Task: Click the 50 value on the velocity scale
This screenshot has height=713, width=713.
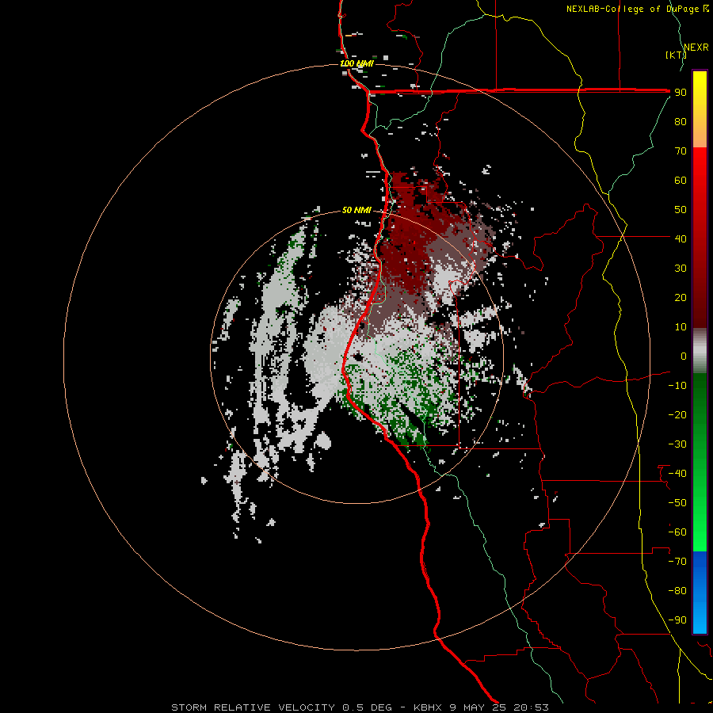Action: (681, 210)
